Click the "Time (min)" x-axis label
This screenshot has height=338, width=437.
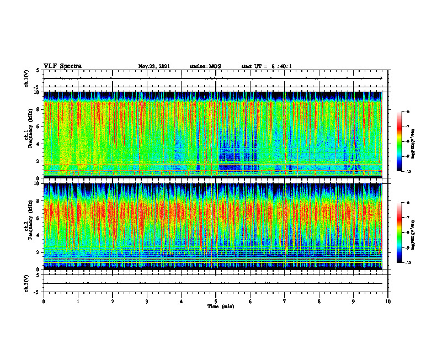click(221, 307)
